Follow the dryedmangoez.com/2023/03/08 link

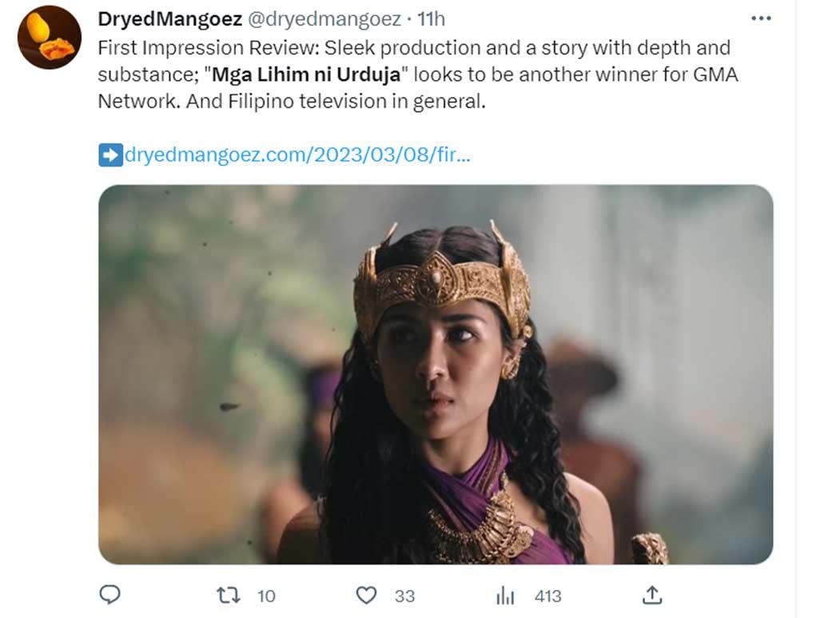[x=297, y=154]
